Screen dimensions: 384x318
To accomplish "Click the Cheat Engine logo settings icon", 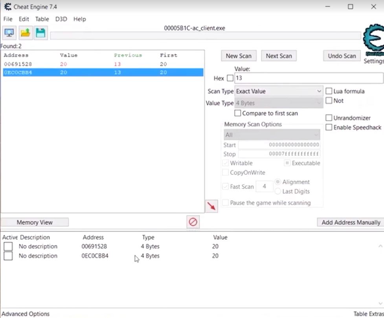I will (373, 41).
